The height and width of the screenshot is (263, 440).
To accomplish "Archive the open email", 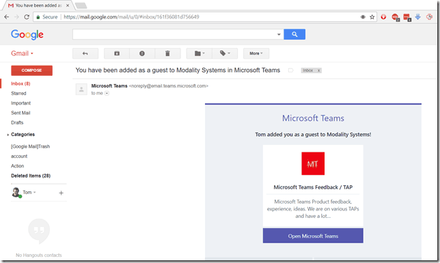I will [x=117, y=53].
